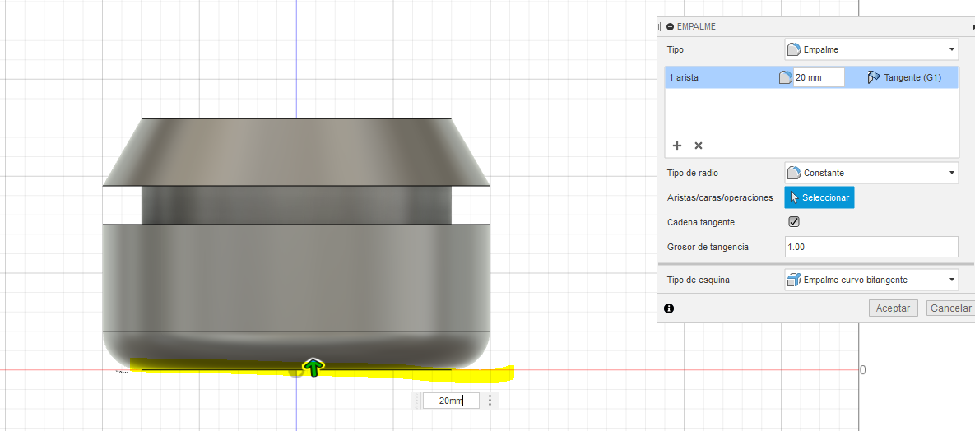The width and height of the screenshot is (975, 431).
Task: Toggle the Cadena tangente checkbox
Action: click(x=793, y=222)
